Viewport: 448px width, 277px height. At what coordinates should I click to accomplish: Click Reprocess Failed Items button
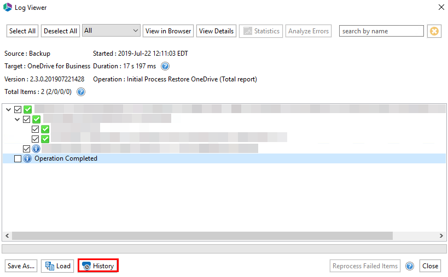365,266
